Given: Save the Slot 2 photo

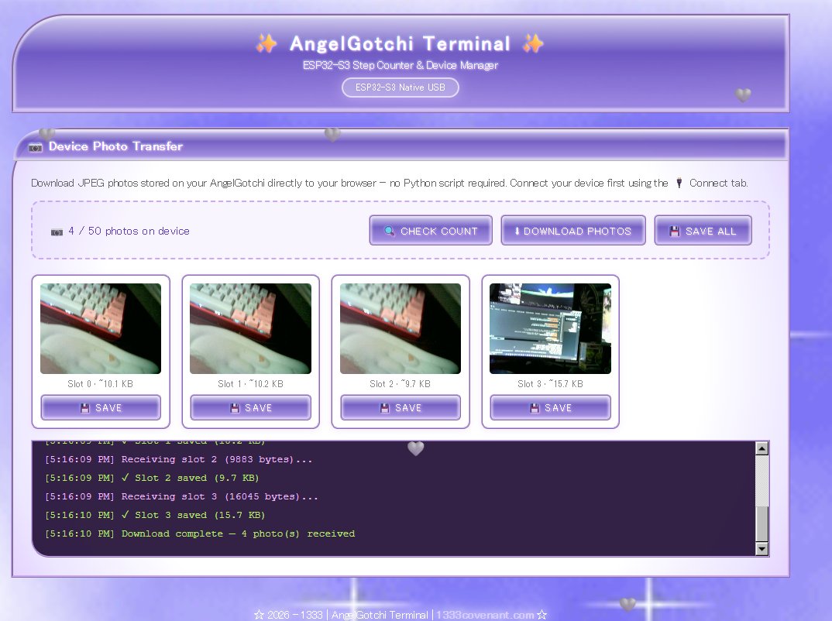Looking at the screenshot, I should [401, 408].
